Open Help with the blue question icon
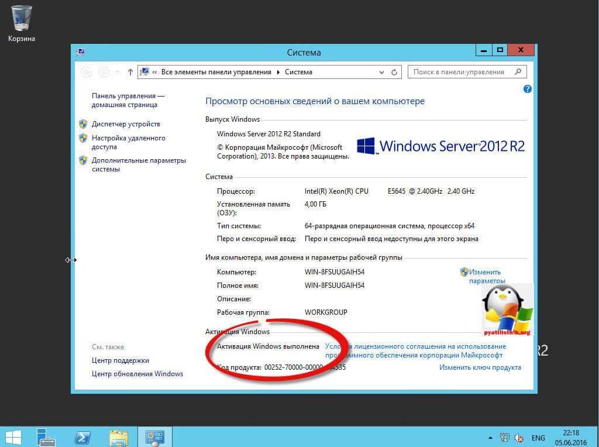 (527, 89)
